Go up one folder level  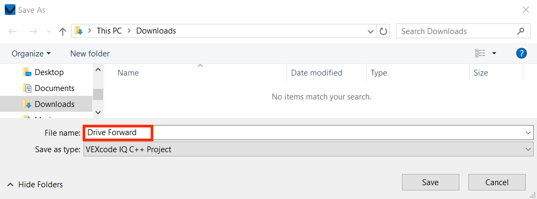[x=62, y=31]
